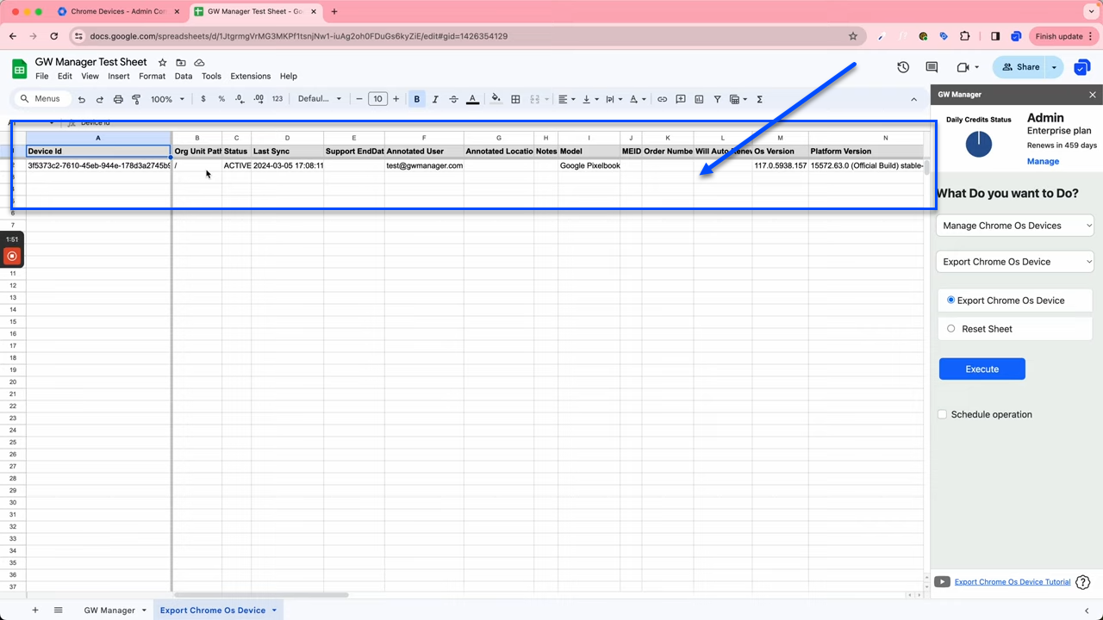Open the GW Manager sheet tab menu arrow
The width and height of the screenshot is (1103, 620).
tap(144, 611)
